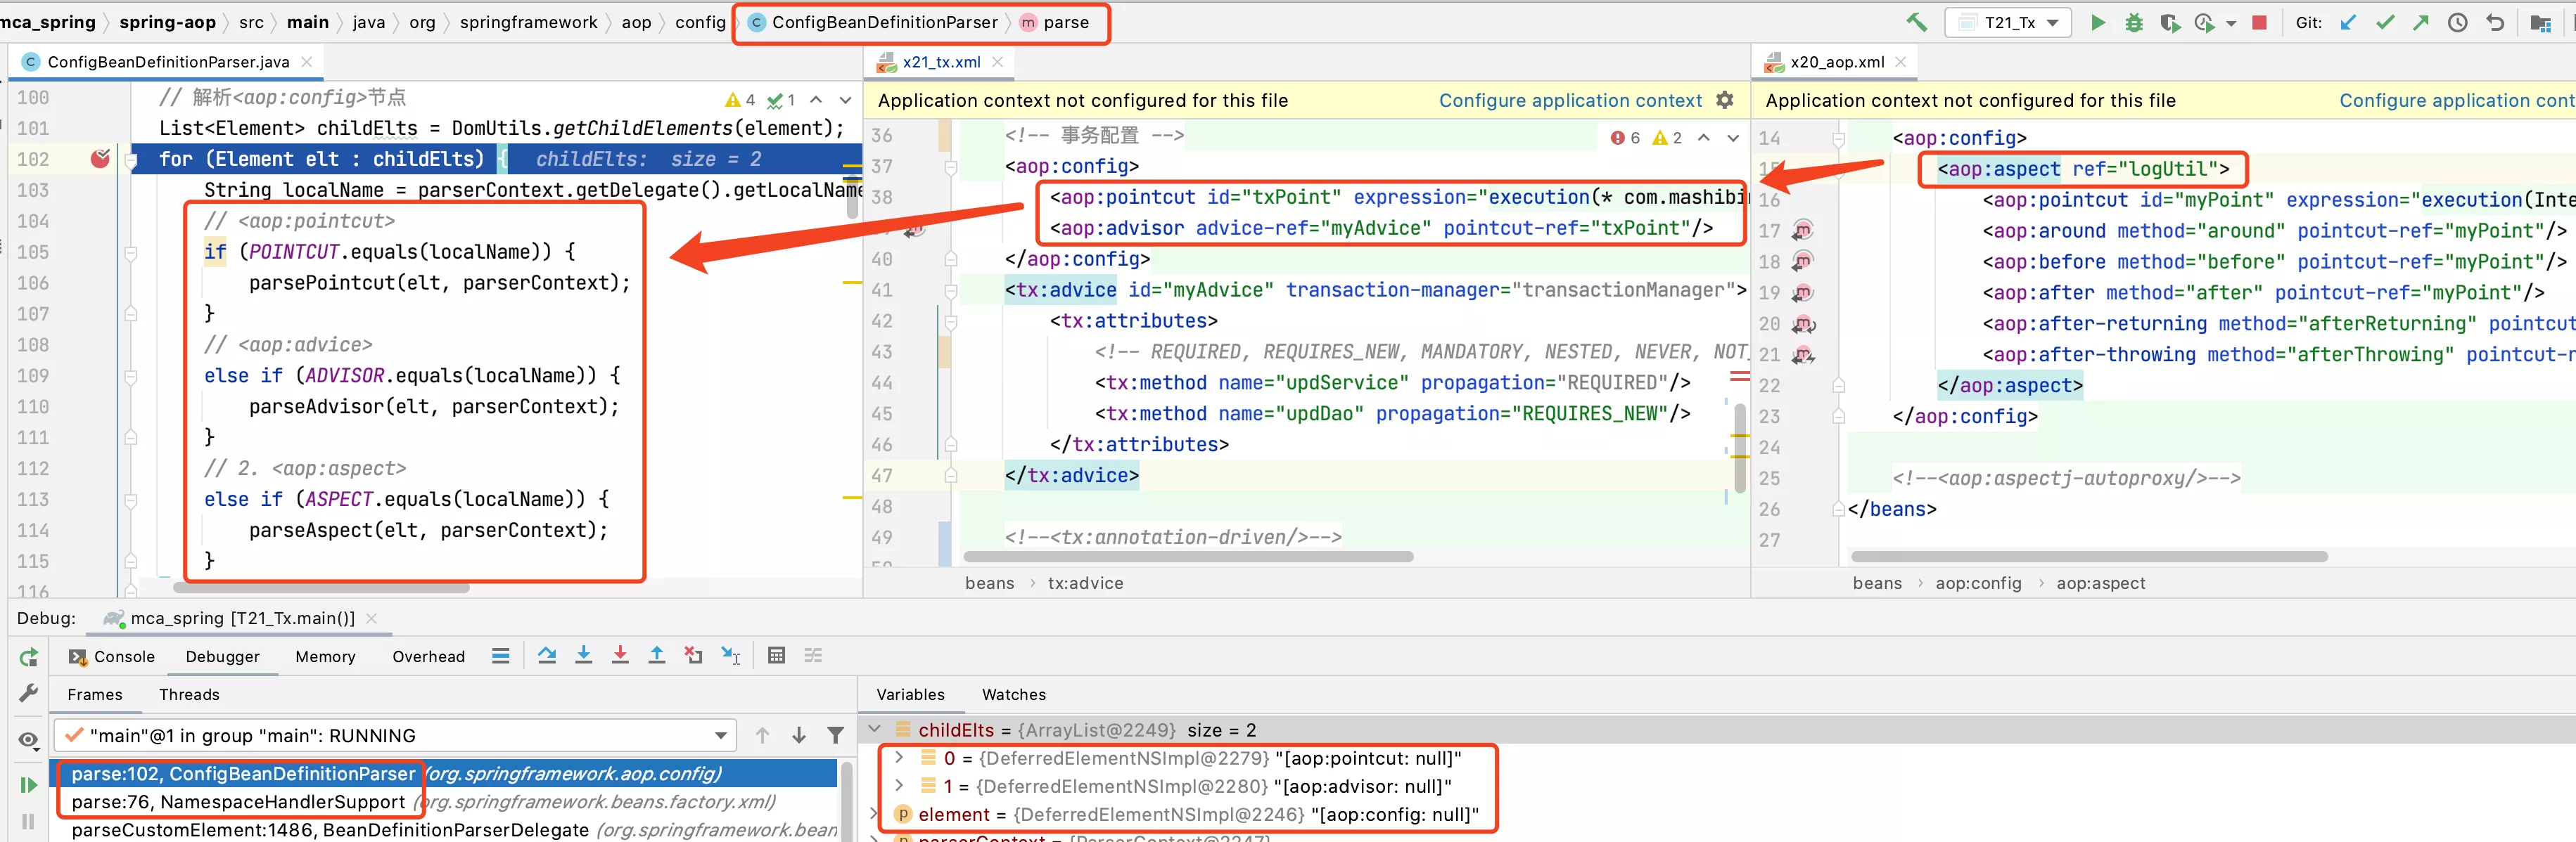Collapse the else if ADVISOR block fold
Screen dimensions: 2576x842
(x=131, y=377)
